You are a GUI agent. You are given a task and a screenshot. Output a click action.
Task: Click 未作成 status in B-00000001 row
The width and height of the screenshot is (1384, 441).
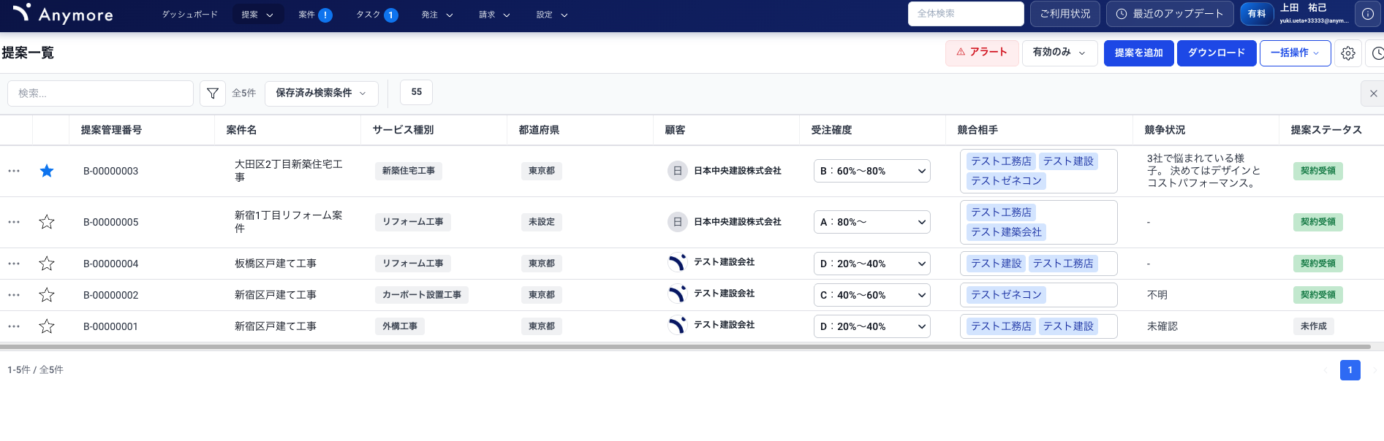point(1313,326)
